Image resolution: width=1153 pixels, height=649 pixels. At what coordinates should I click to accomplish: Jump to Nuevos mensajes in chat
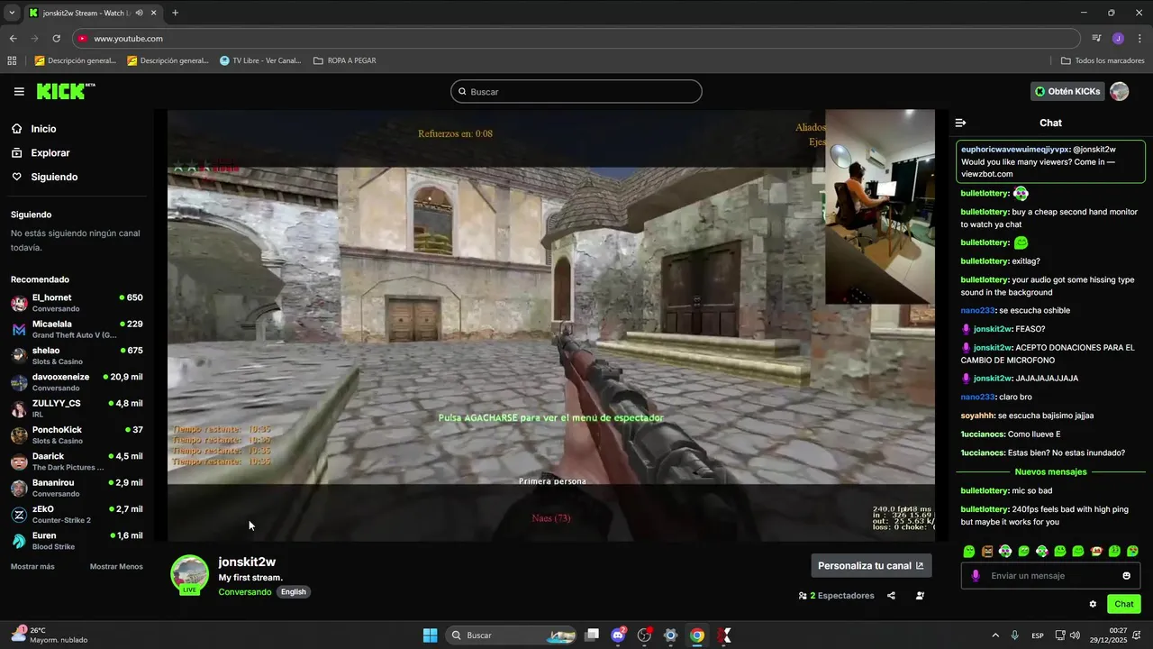(1050, 471)
